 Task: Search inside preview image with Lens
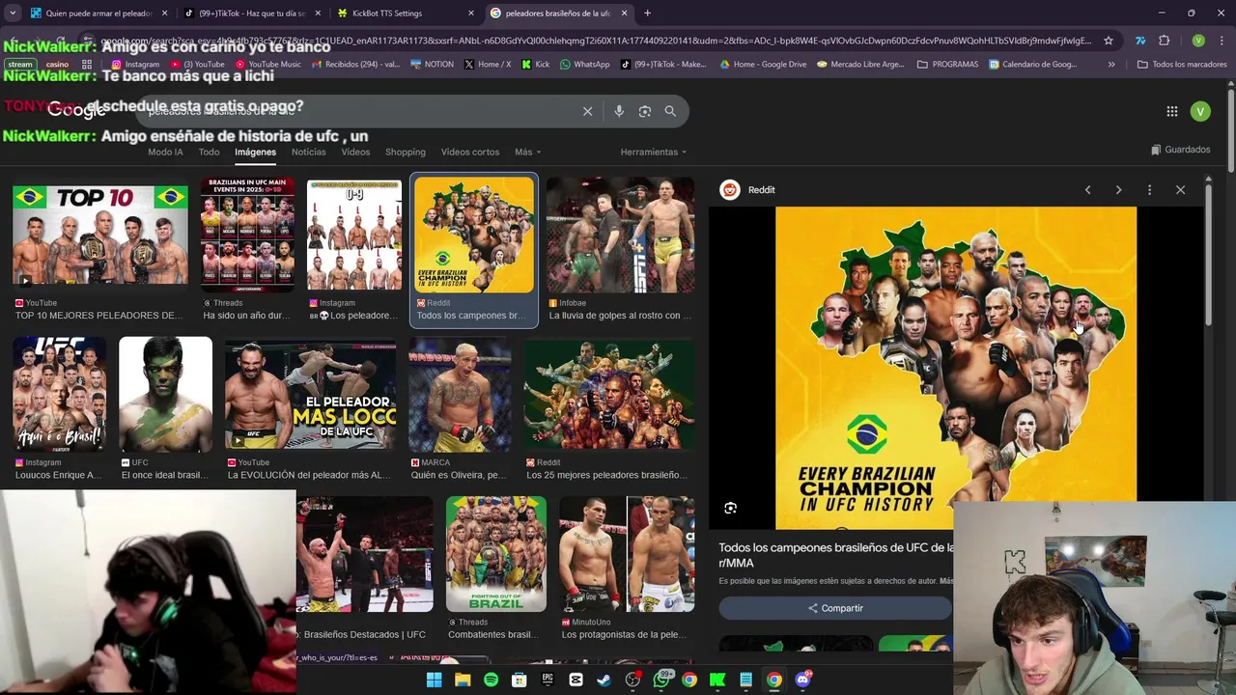click(731, 508)
